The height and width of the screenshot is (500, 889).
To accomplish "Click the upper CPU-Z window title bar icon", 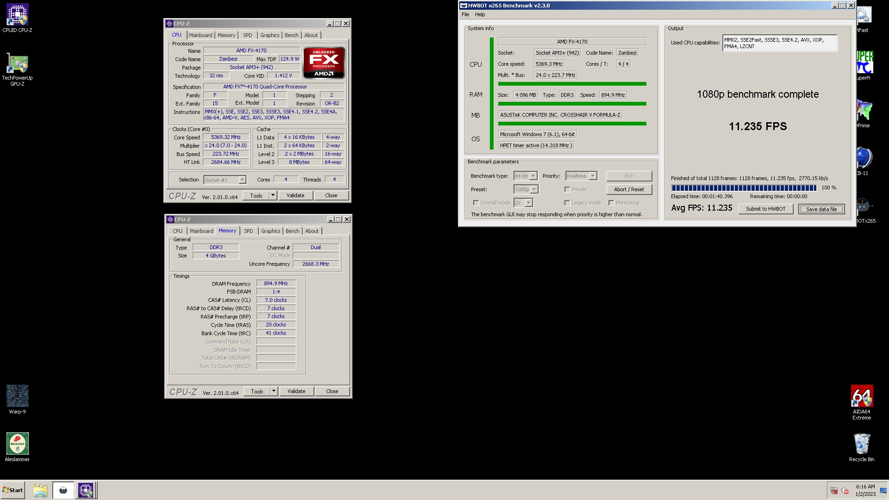I will [169, 24].
